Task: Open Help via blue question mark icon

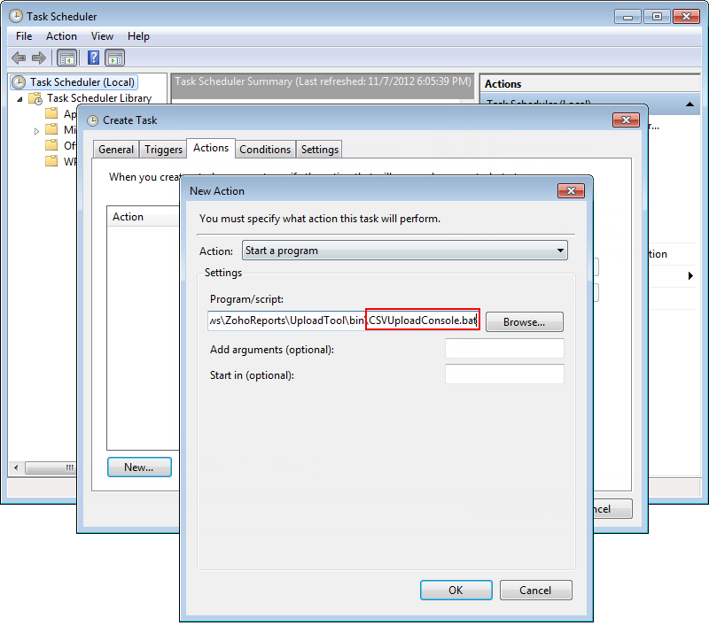Action: click(93, 58)
